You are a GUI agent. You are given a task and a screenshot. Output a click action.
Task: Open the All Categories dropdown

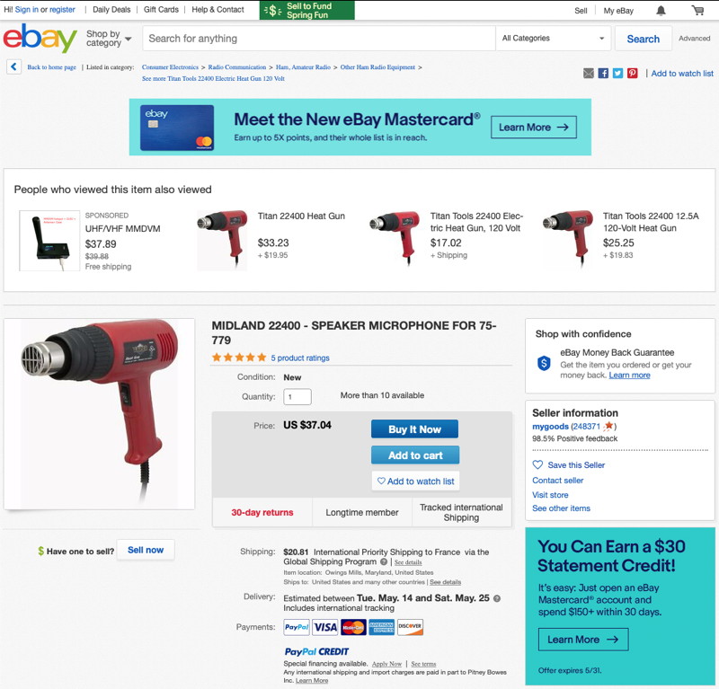coord(553,39)
